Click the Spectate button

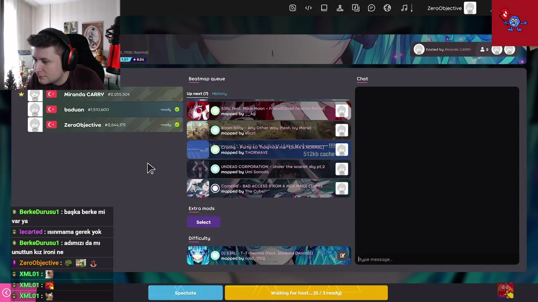[x=185, y=293]
